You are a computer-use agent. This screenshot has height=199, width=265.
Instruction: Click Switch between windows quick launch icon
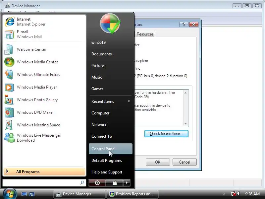31,194
